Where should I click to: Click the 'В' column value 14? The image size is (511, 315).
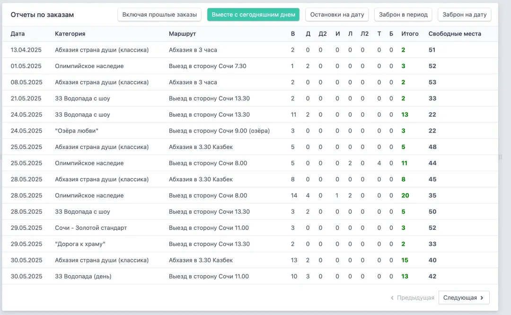point(294,195)
